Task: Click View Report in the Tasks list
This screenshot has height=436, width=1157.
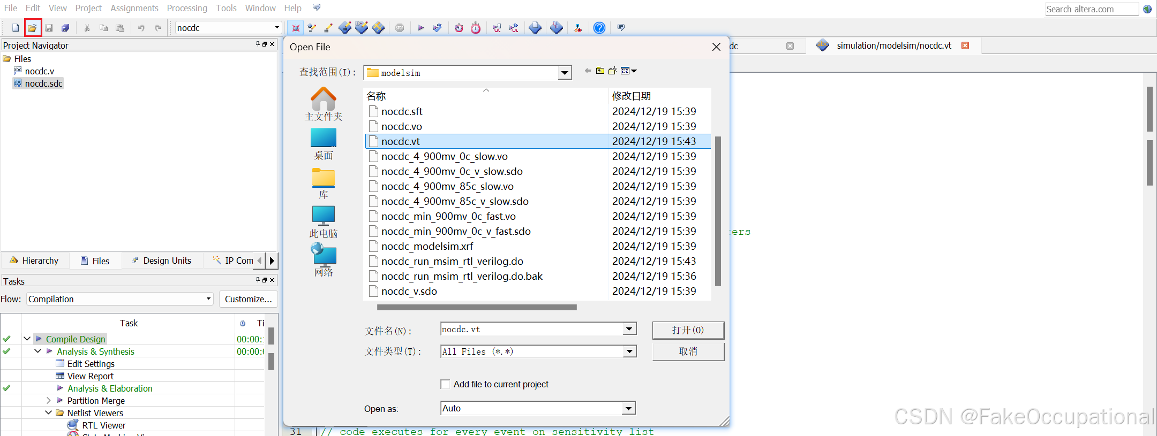Action: point(90,376)
